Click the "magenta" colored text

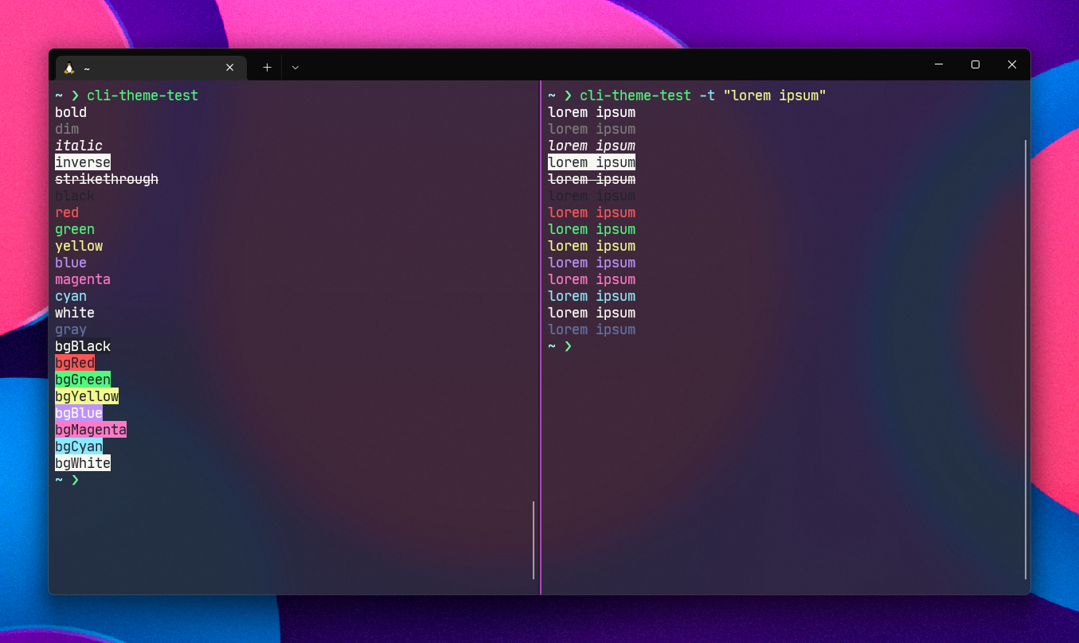pos(83,279)
